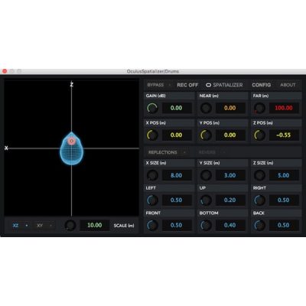Click the Far (m) knob
Image resolution: width=306 pixels, height=306 pixels.
click(259, 108)
